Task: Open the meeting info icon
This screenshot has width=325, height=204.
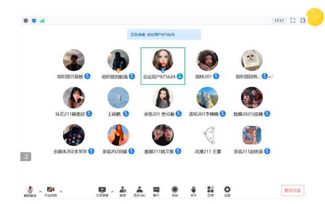Action: pos(26,20)
